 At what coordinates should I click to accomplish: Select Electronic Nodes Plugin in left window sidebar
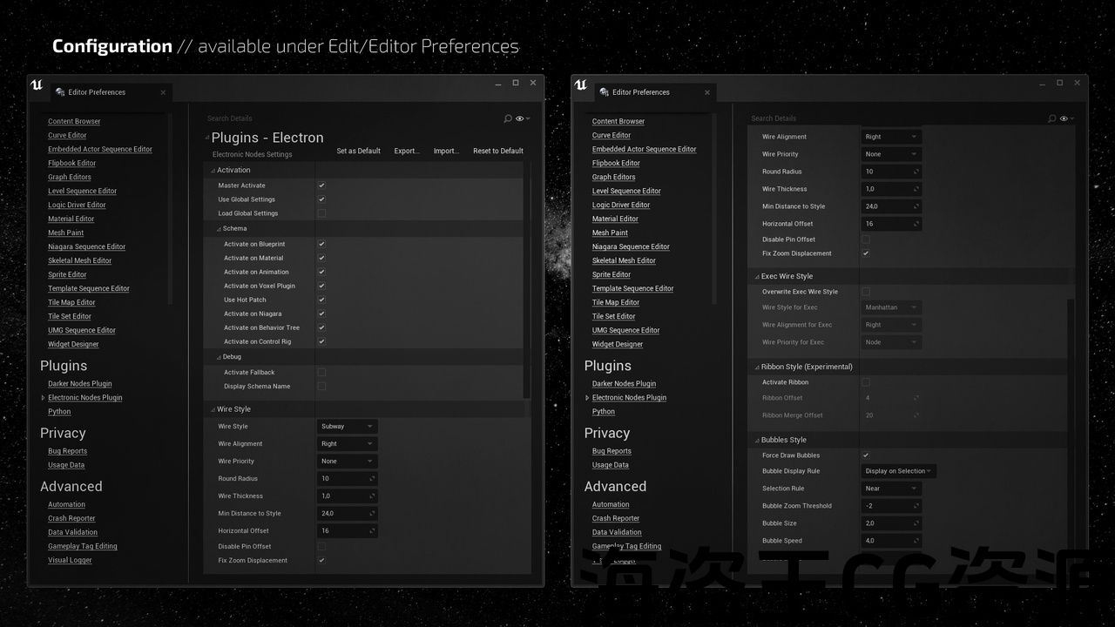84,398
